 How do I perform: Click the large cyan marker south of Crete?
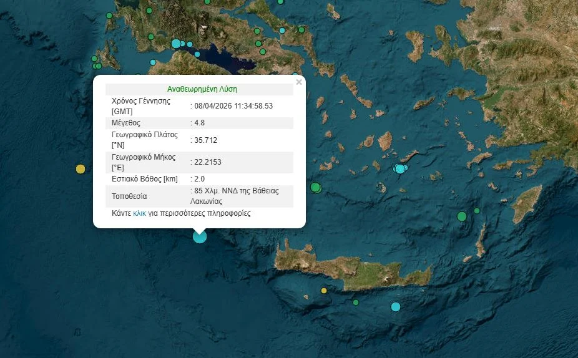[395, 307]
